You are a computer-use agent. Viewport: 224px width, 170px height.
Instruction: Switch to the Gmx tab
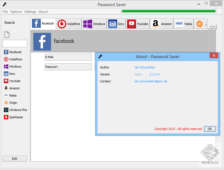[116, 24]
